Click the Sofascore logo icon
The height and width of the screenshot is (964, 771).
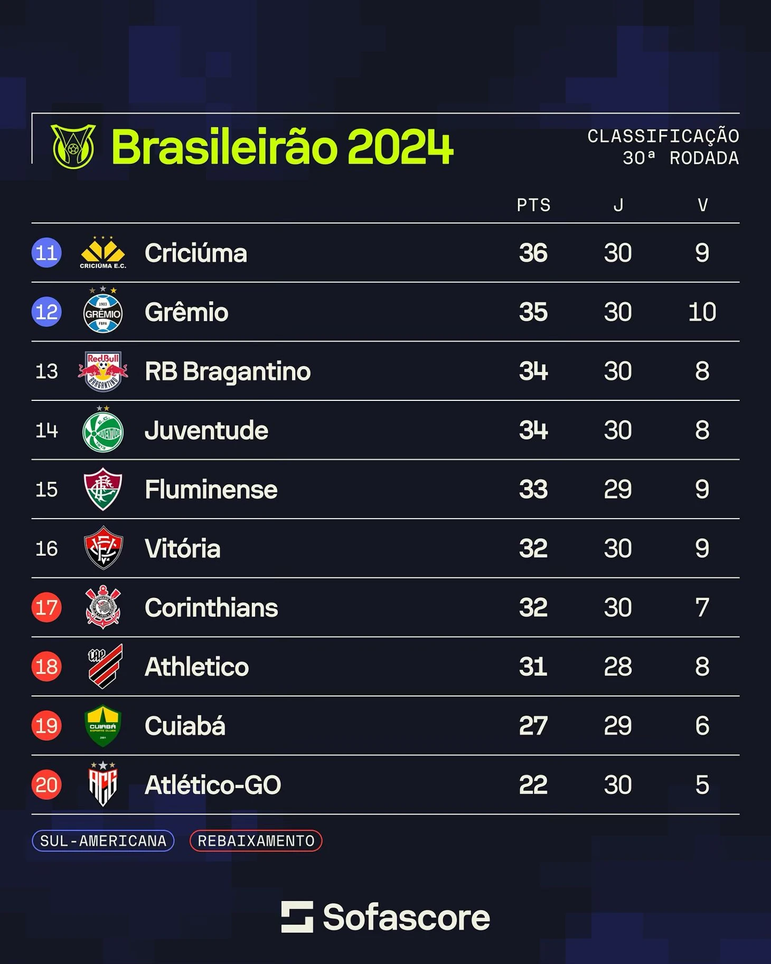click(x=297, y=917)
